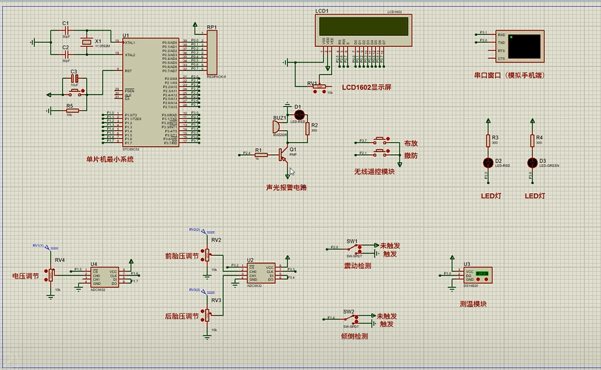Select the D2 red LED symbol
601x370 pixels.
point(487,162)
